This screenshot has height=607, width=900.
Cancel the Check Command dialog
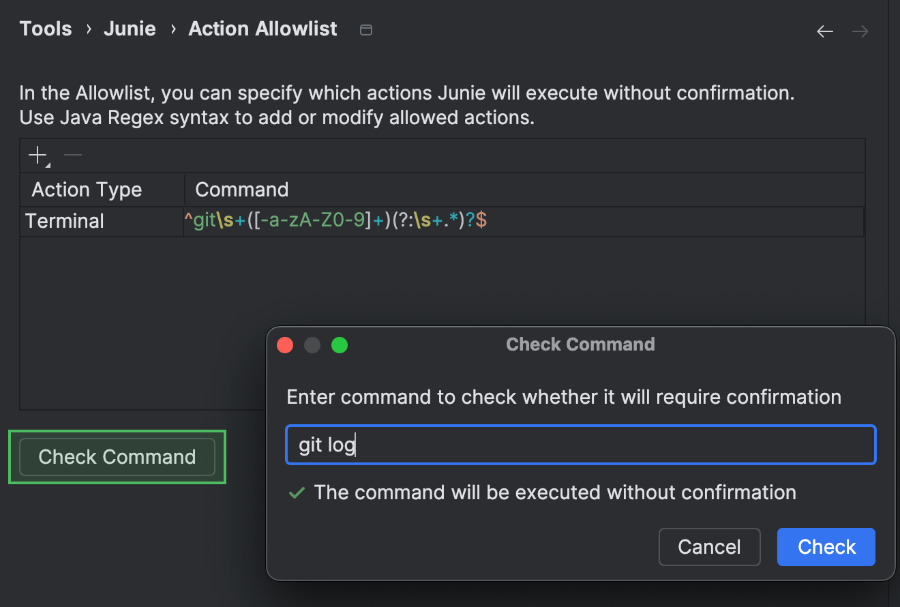709,546
